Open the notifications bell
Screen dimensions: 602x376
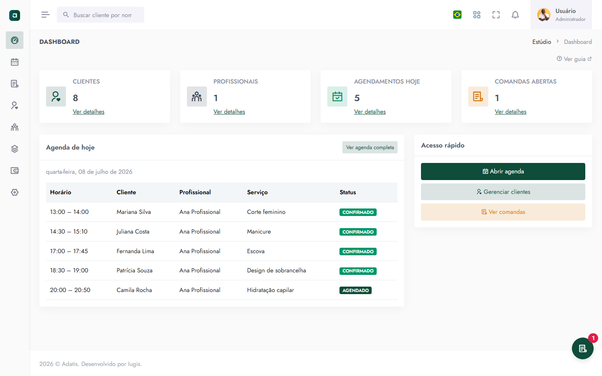pos(515,15)
